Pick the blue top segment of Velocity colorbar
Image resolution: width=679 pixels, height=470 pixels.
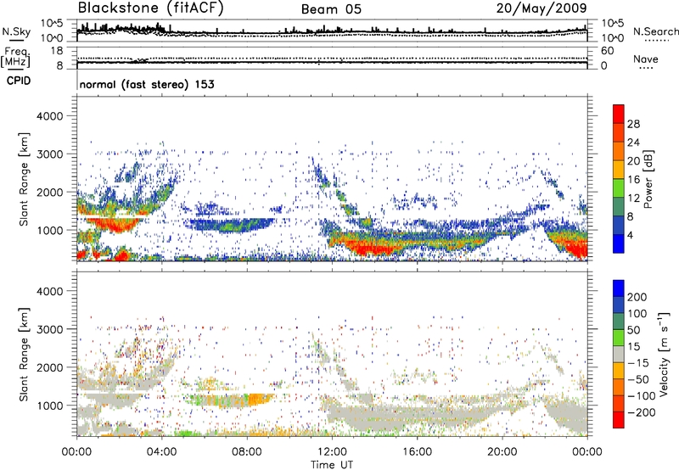(619, 288)
